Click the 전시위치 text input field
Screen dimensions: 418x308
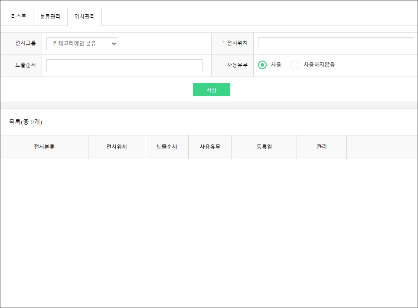click(x=336, y=44)
